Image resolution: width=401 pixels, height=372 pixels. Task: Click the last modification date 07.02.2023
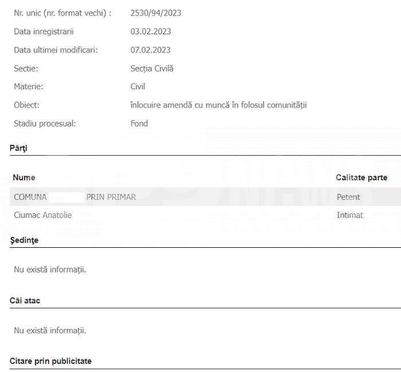[x=150, y=50]
